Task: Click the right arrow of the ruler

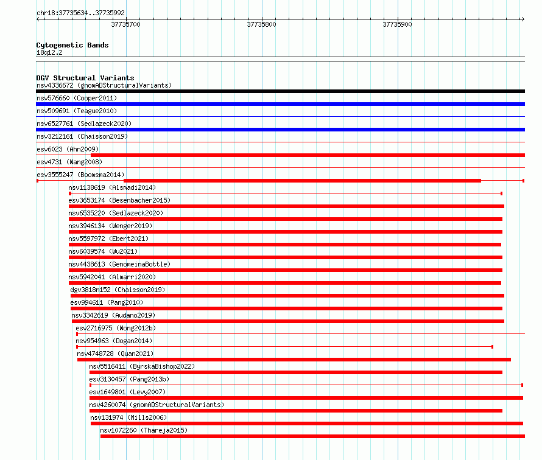Action: (x=523, y=19)
